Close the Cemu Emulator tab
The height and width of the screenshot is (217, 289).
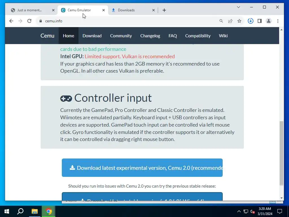pos(104,10)
